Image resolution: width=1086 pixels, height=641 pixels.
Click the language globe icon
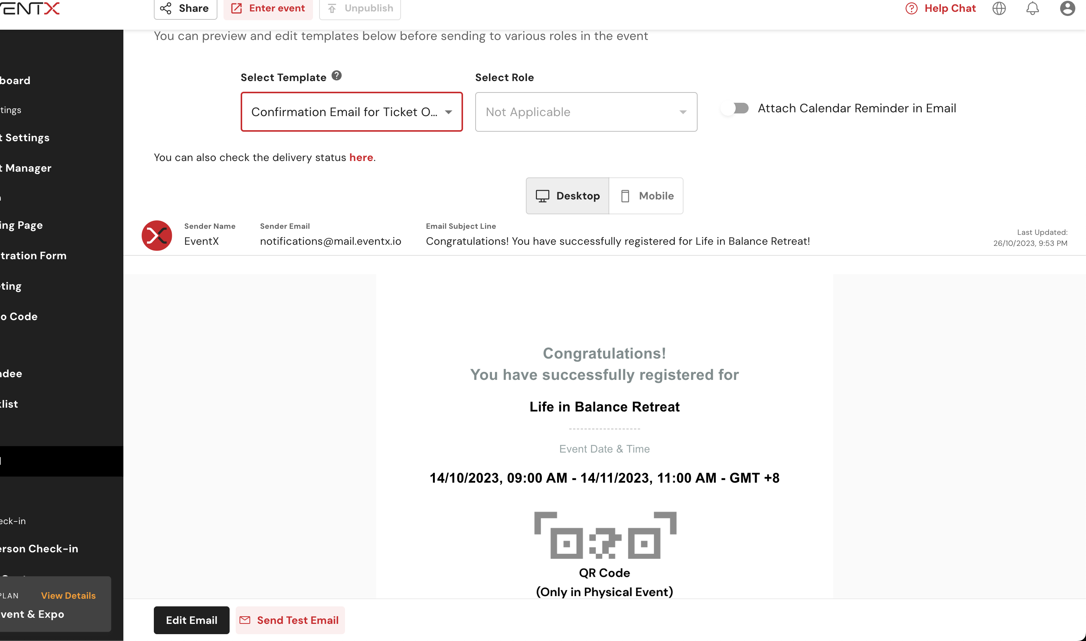click(x=999, y=8)
